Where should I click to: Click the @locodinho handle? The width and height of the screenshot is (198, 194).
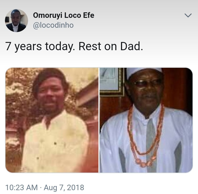pyautogui.click(x=53, y=25)
